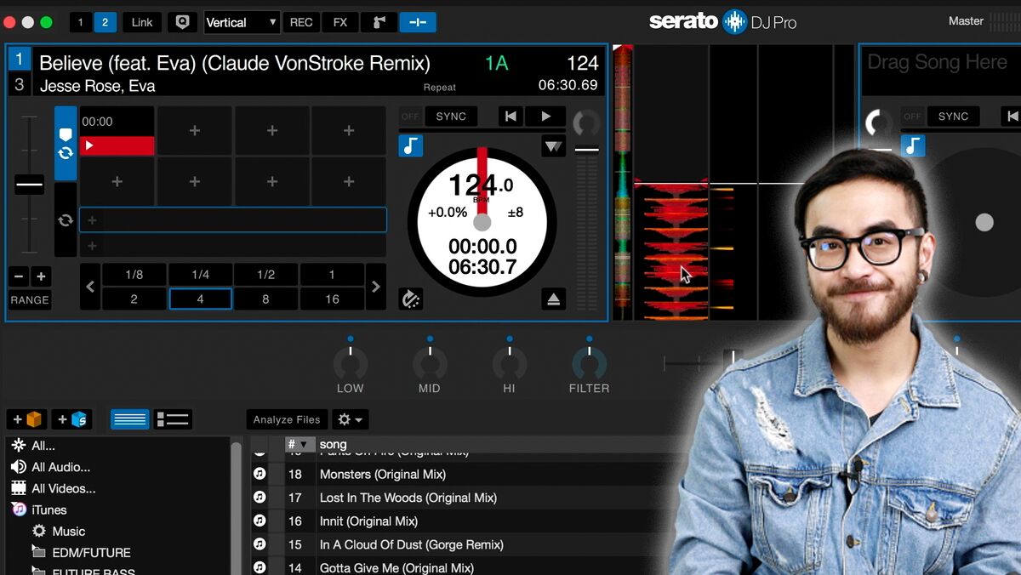Enable SYNC on the right deck
Image resolution: width=1021 pixels, height=575 pixels.
[x=953, y=117]
